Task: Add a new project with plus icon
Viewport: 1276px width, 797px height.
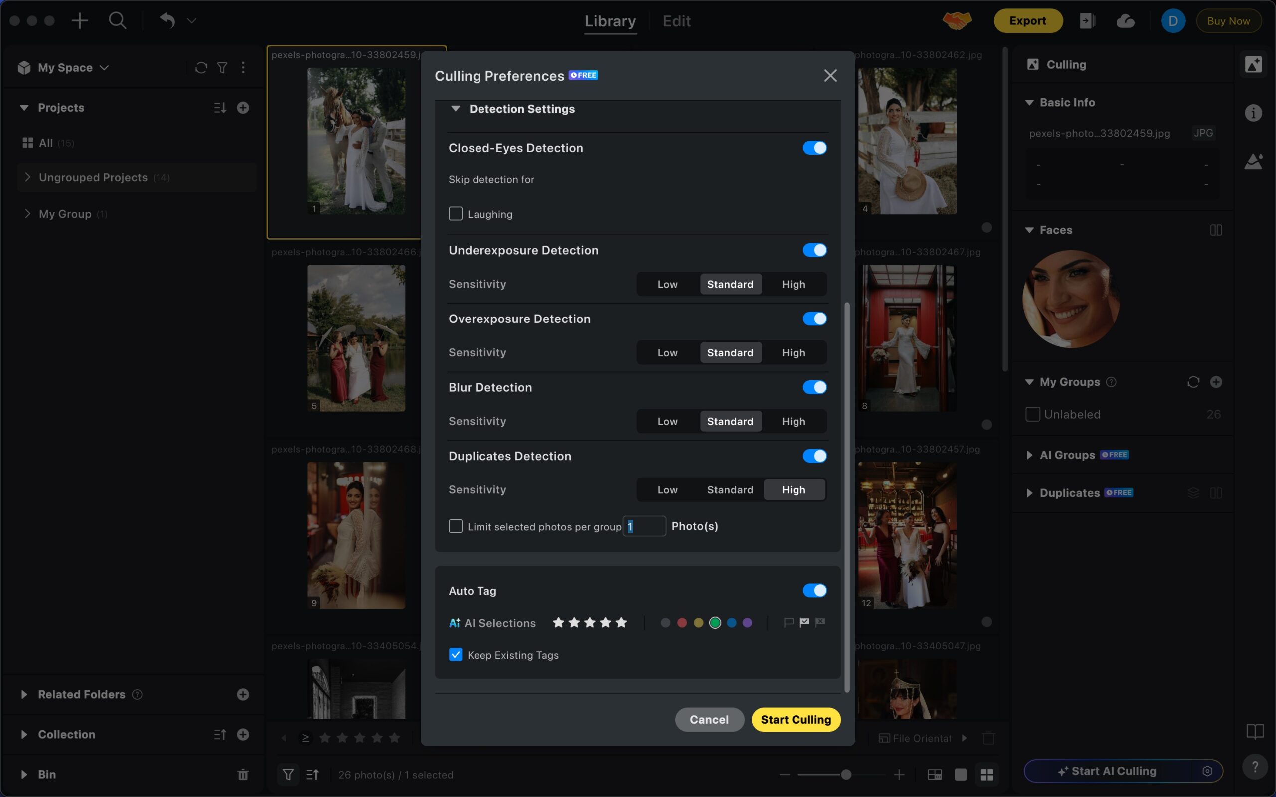Action: coord(243,108)
